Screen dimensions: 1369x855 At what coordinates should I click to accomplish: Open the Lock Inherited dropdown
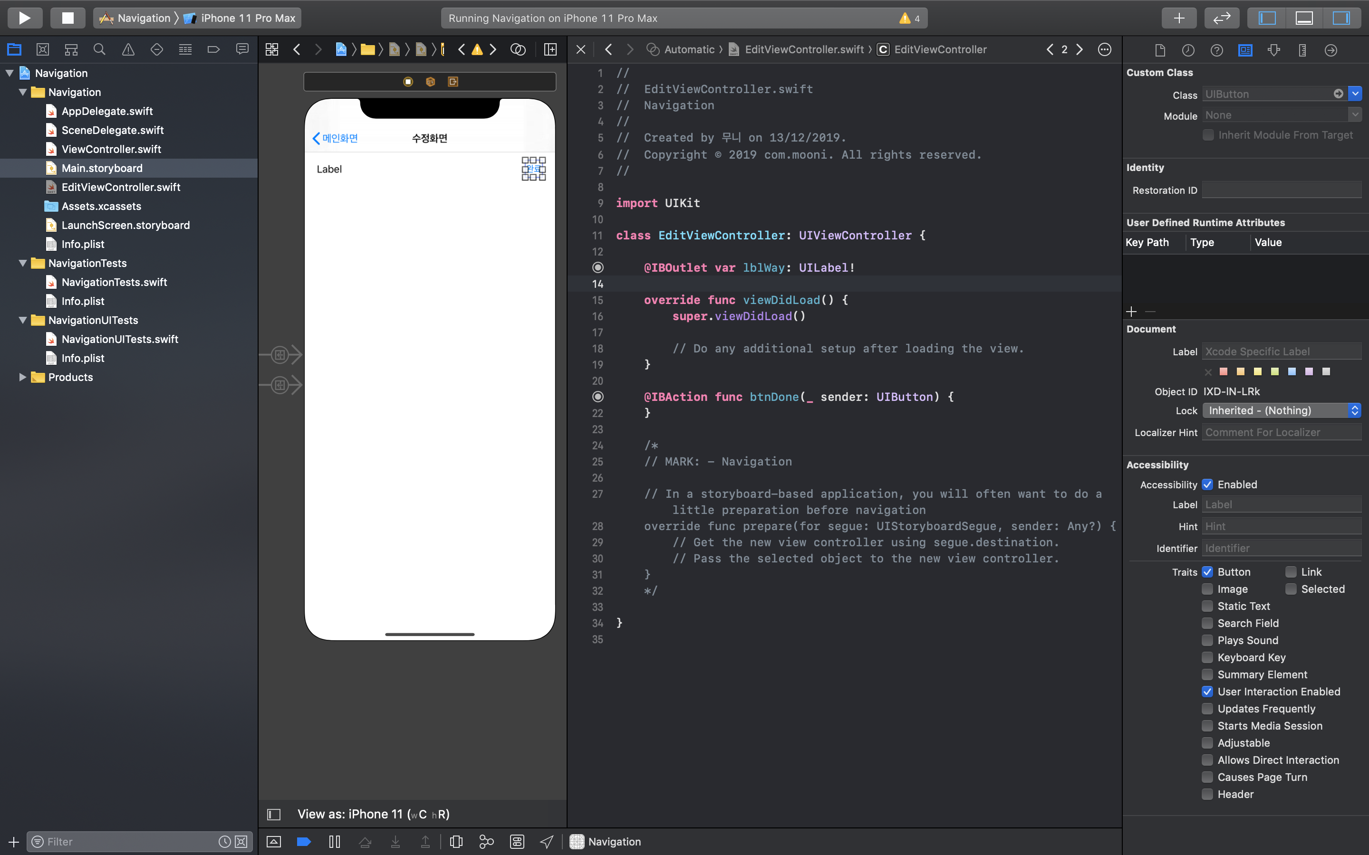[1282, 410]
